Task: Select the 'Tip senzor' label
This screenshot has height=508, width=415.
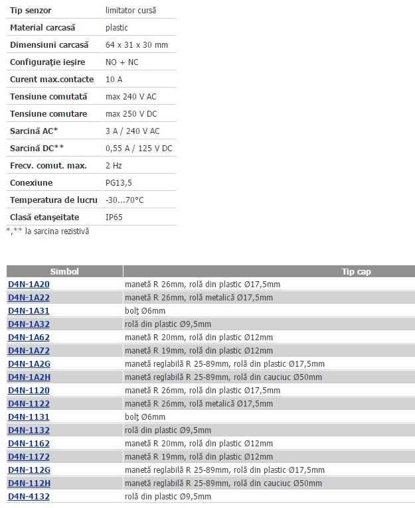Action: [x=31, y=11]
